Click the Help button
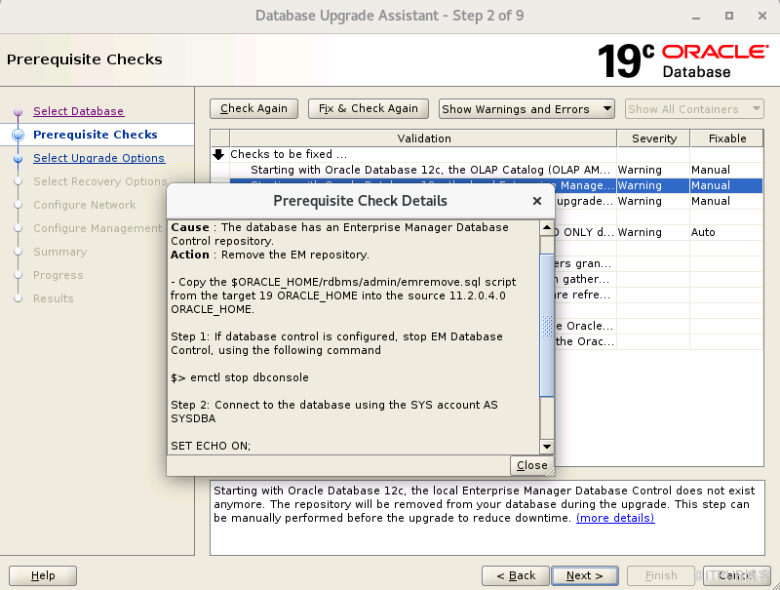This screenshot has height=590, width=780. click(x=43, y=575)
